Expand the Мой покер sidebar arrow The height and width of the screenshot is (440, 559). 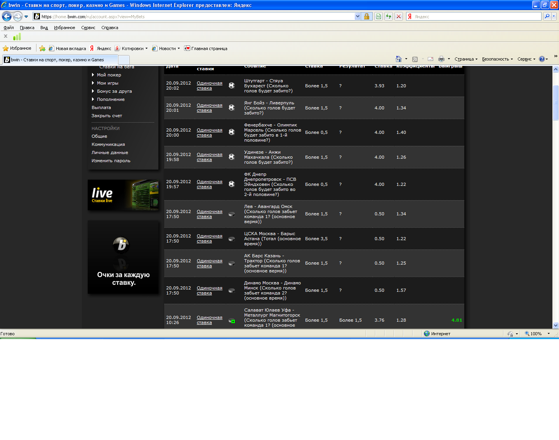coord(93,75)
